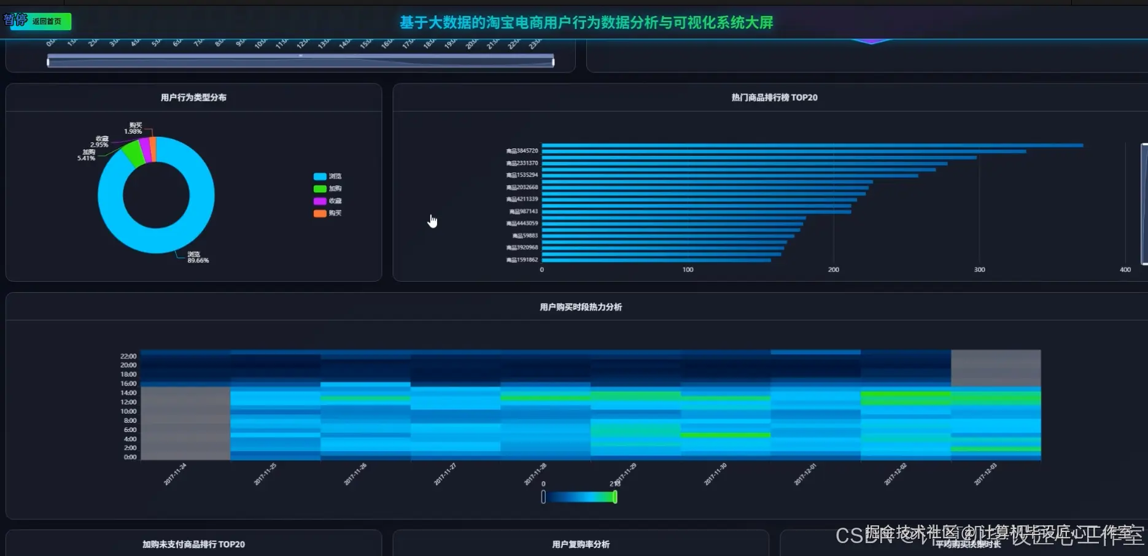Click the 购买 1.98% pie label
The image size is (1148, 556).
133,128
